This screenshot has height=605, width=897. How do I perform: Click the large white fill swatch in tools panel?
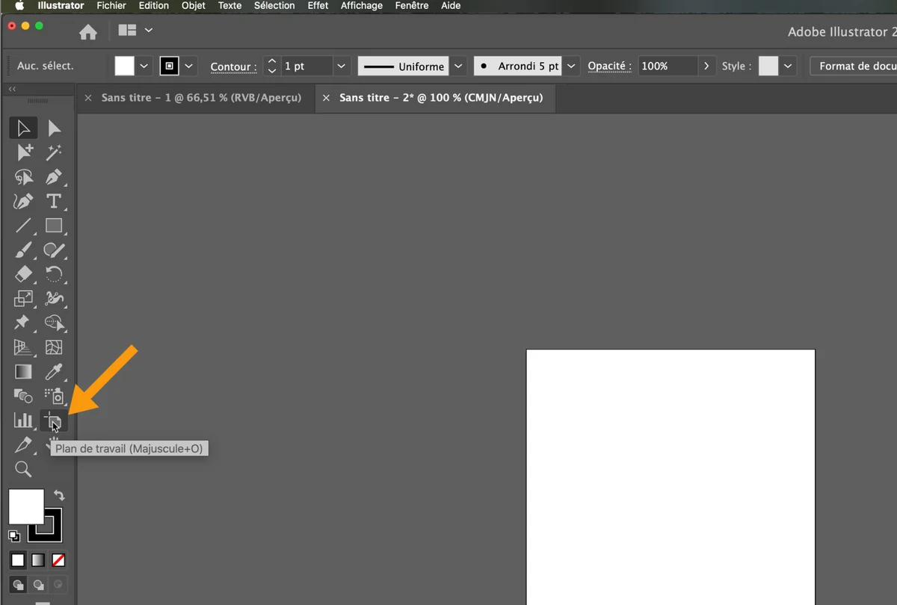[26, 506]
